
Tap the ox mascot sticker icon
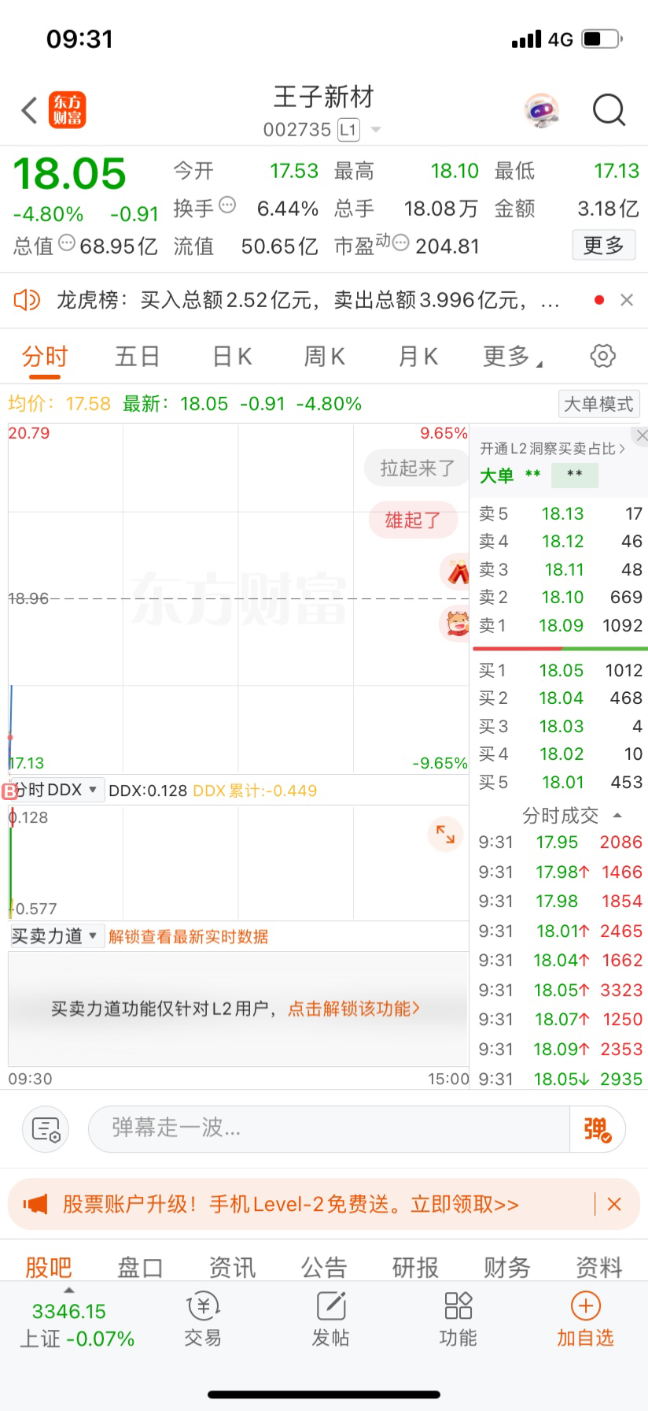pos(456,624)
